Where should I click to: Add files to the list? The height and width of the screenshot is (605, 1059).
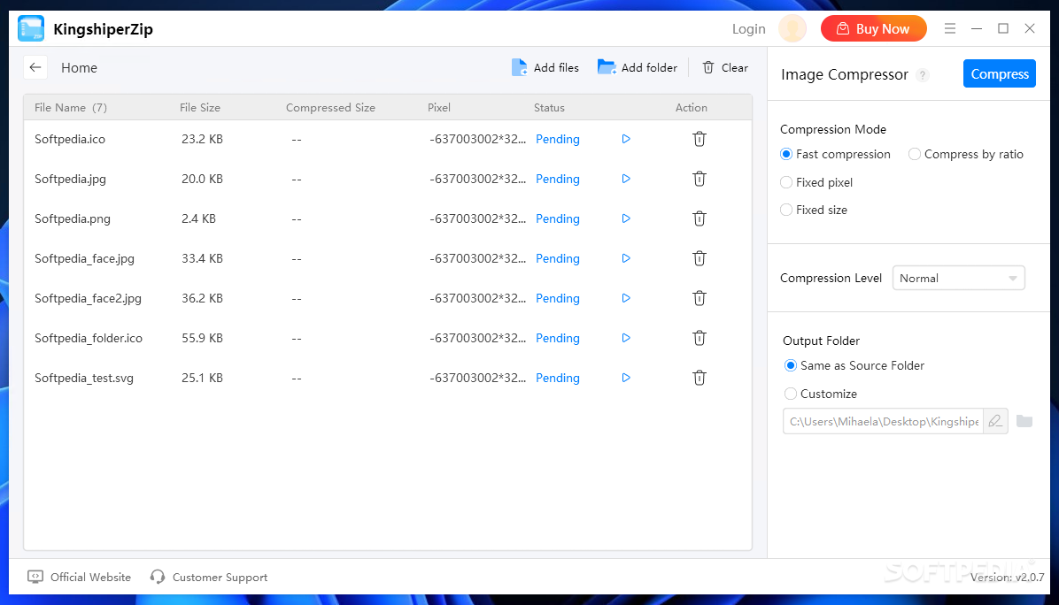(x=545, y=67)
